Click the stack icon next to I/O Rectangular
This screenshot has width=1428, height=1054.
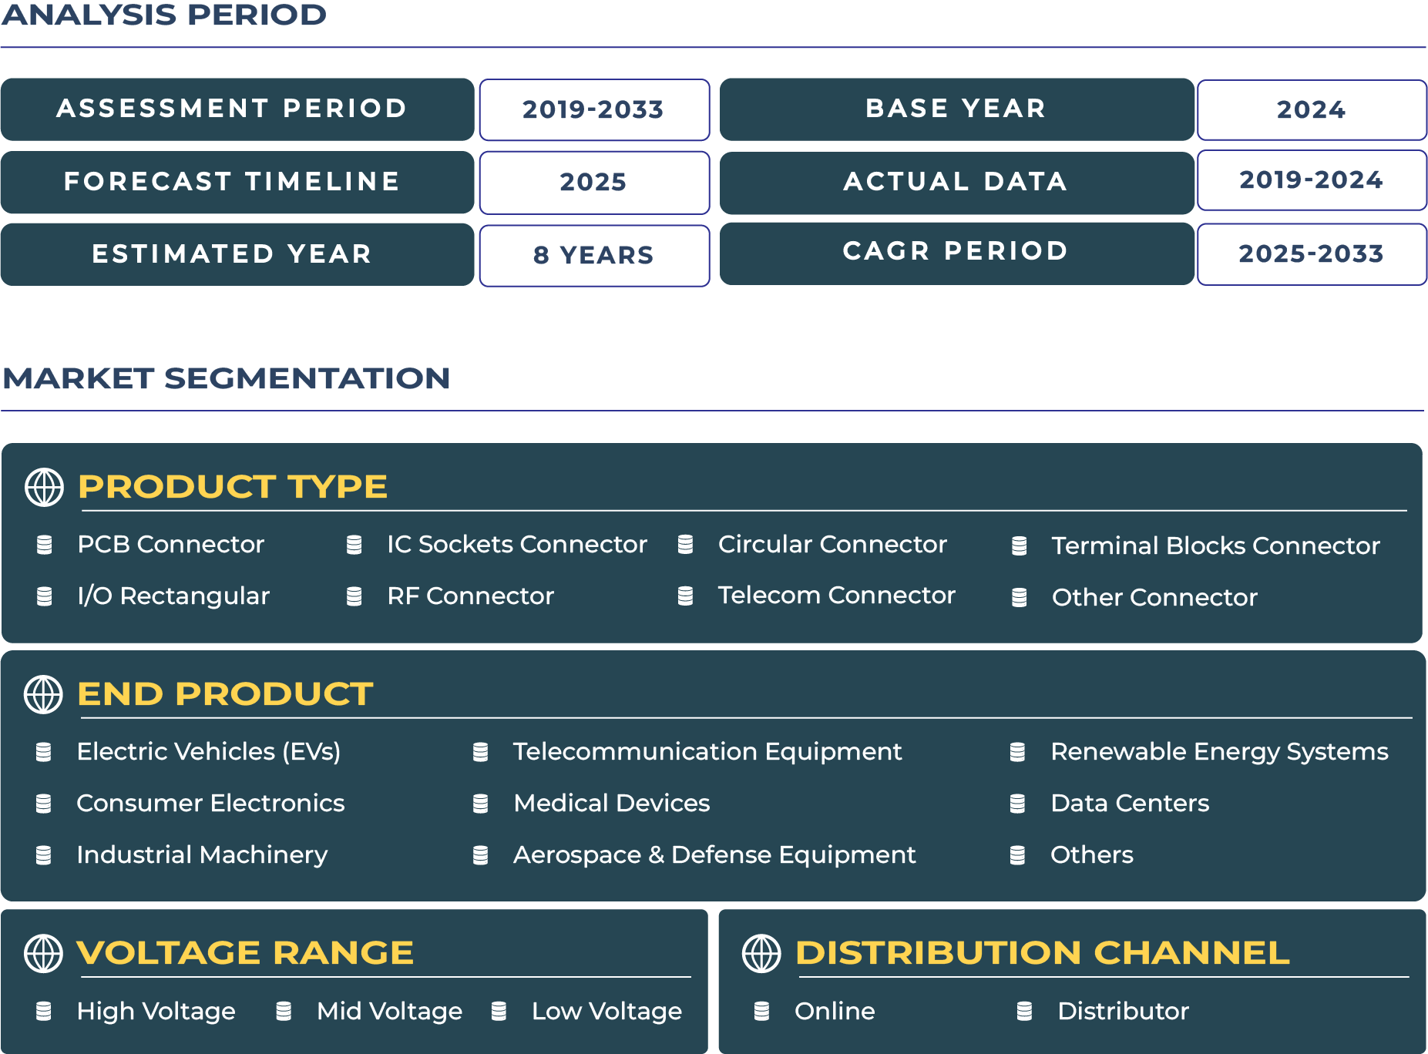click(45, 596)
